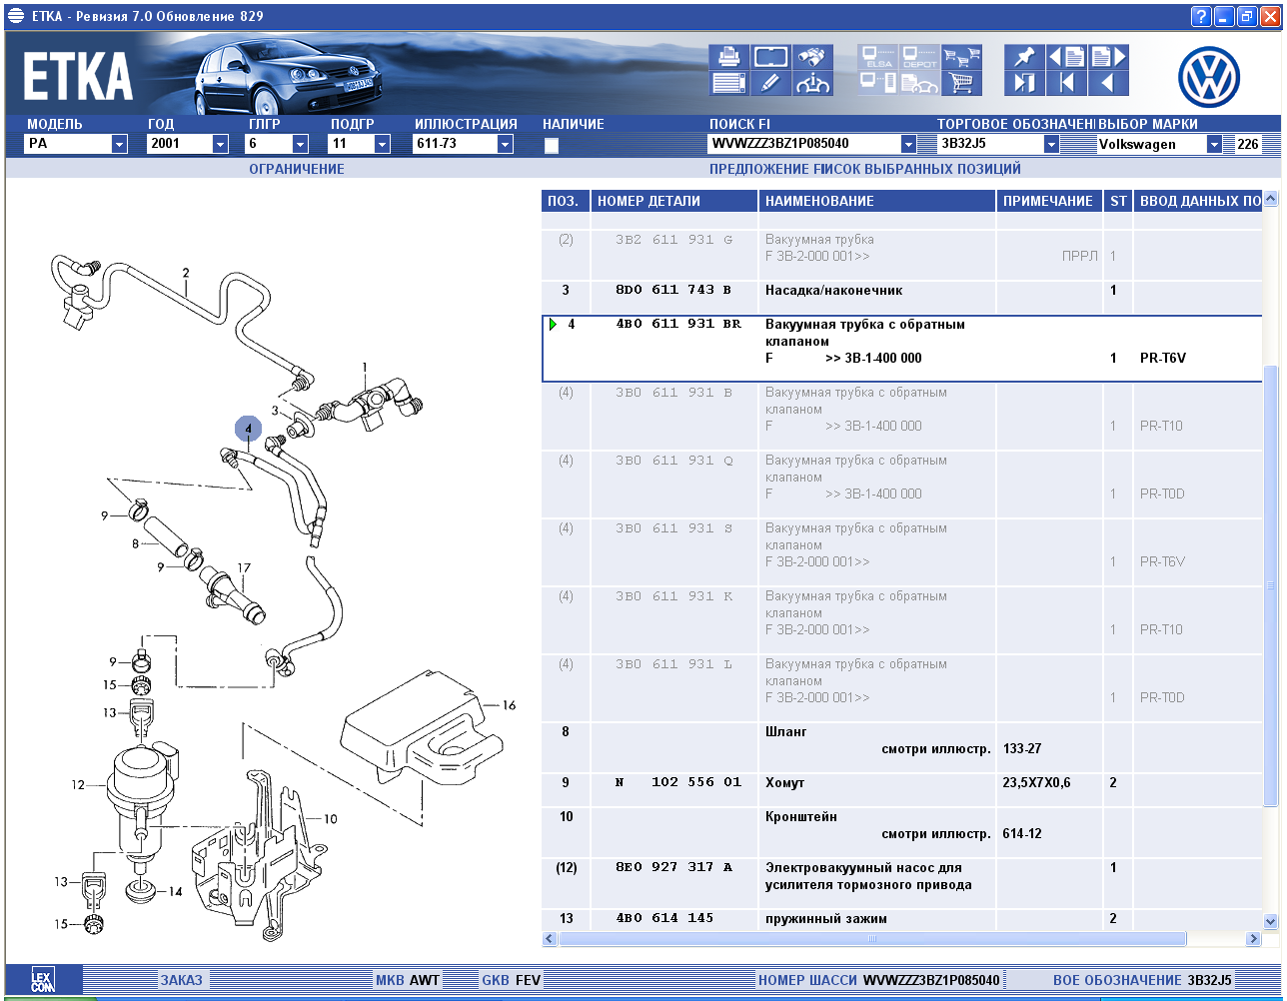Open the ГОД year dropdown
This screenshot has width=1287, height=1001.
tap(221, 144)
